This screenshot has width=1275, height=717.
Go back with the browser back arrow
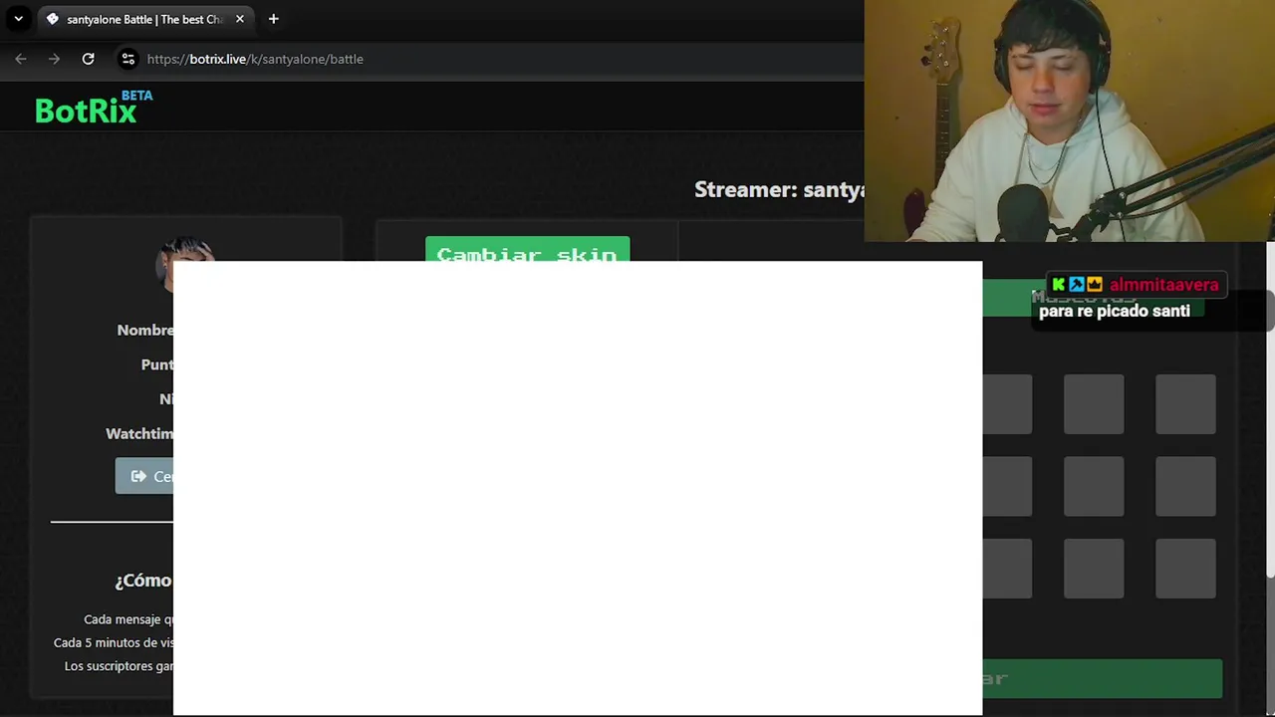(x=21, y=59)
